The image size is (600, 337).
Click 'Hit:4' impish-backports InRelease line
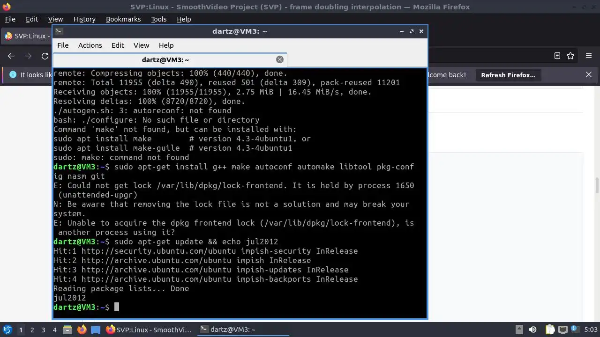[205, 279]
